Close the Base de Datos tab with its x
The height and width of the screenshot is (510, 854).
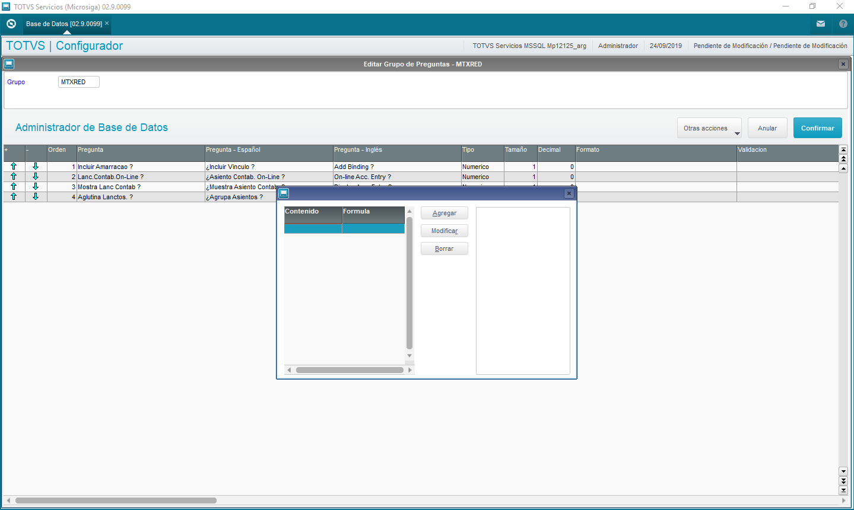107,24
